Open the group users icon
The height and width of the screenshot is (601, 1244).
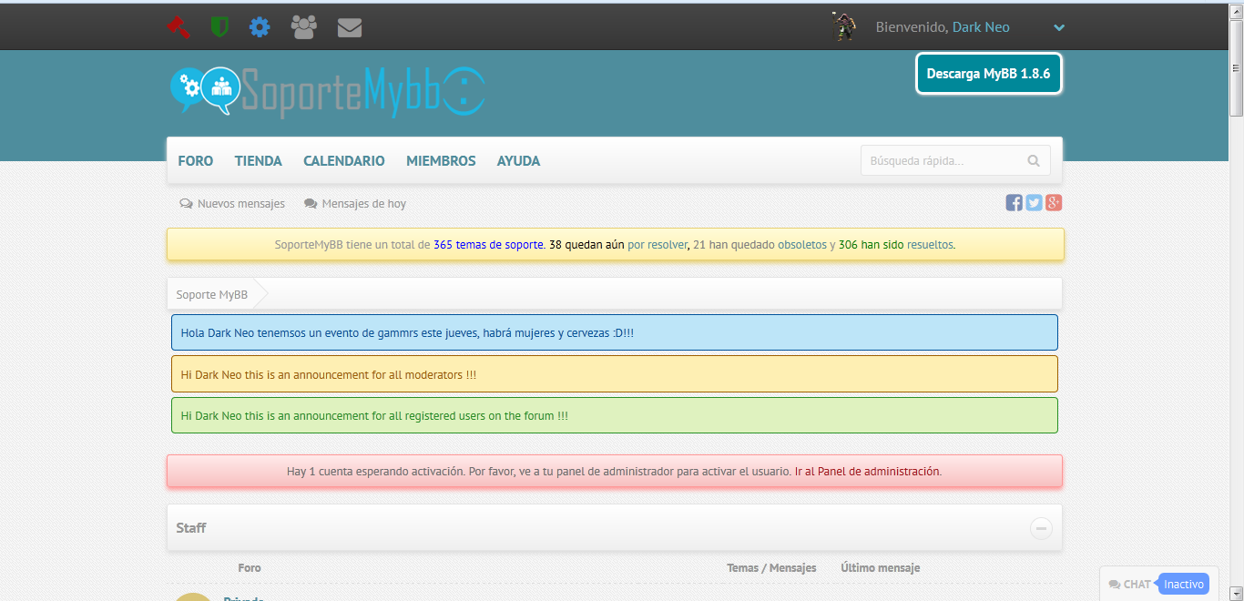(303, 27)
